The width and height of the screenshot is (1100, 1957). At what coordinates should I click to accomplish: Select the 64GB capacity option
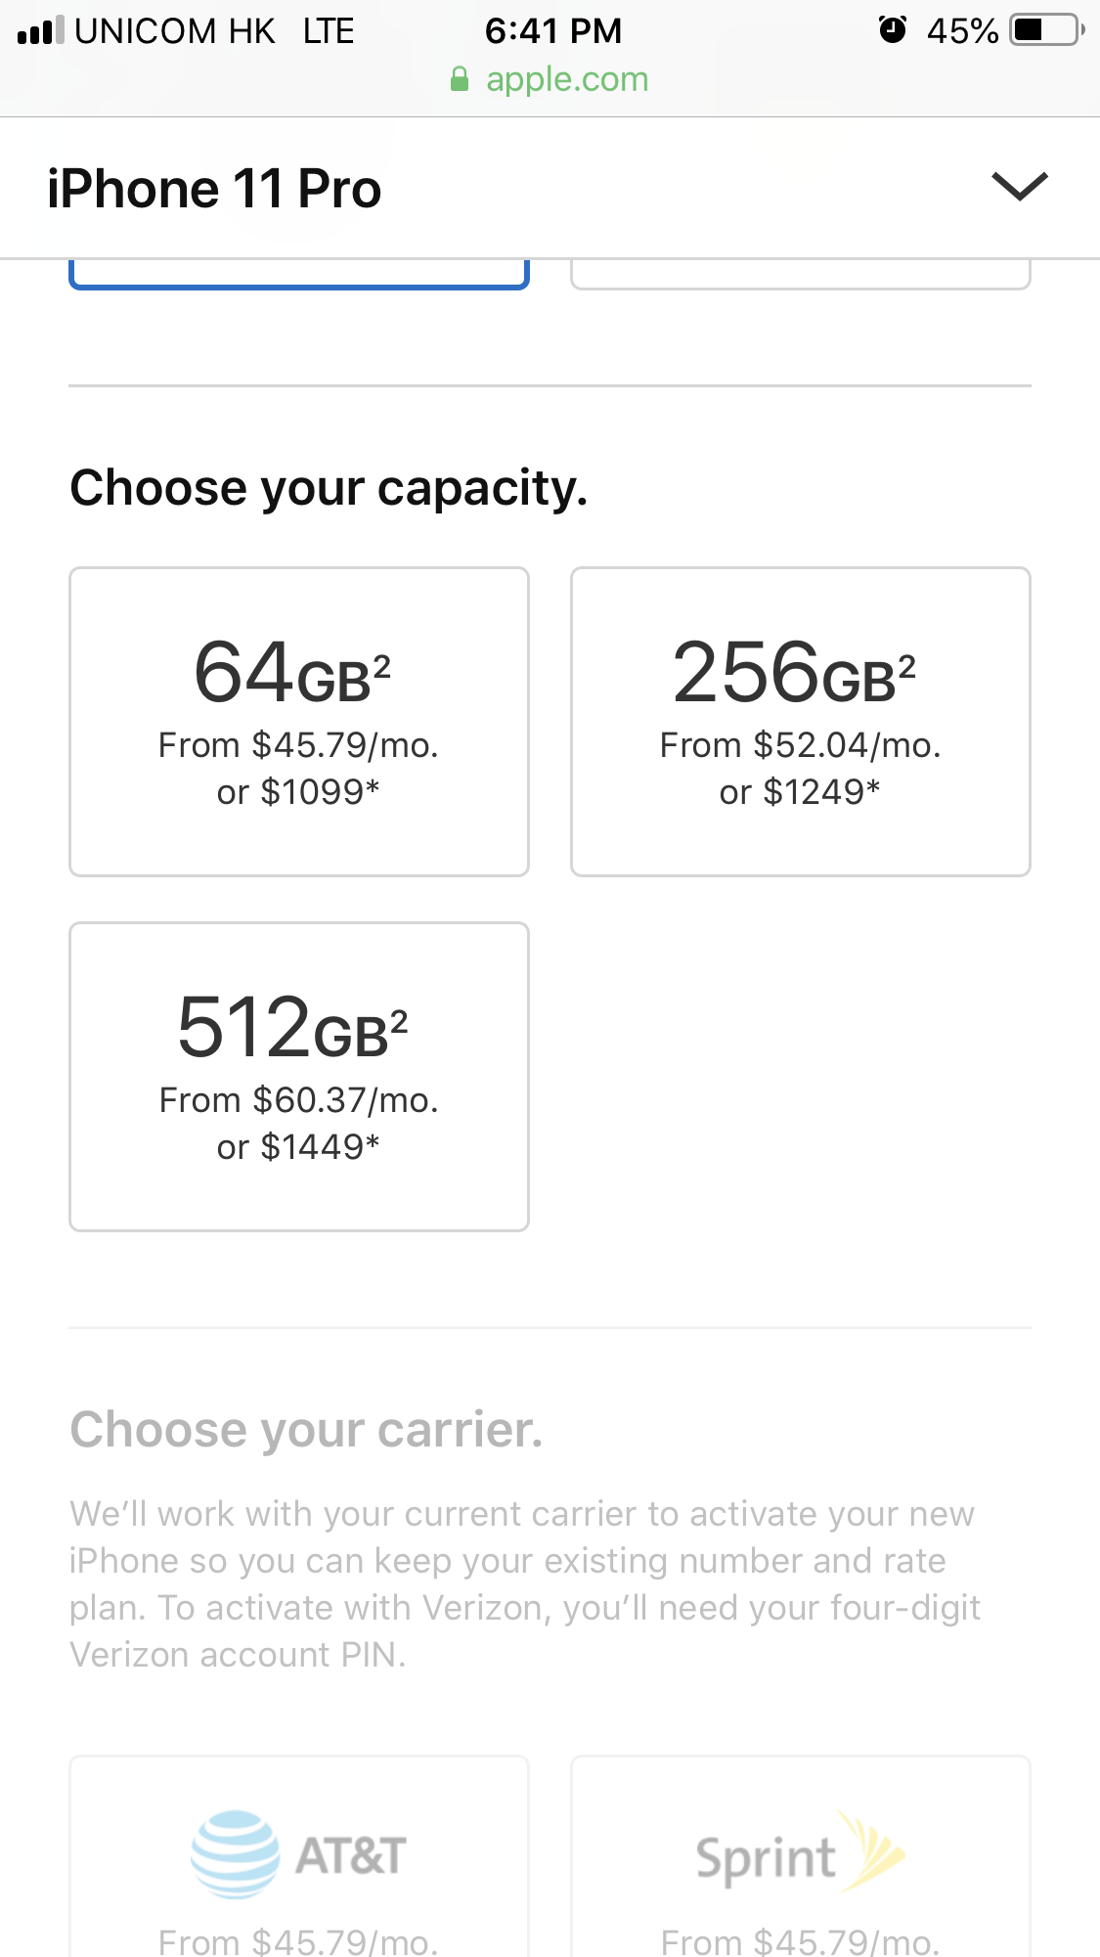(x=298, y=721)
